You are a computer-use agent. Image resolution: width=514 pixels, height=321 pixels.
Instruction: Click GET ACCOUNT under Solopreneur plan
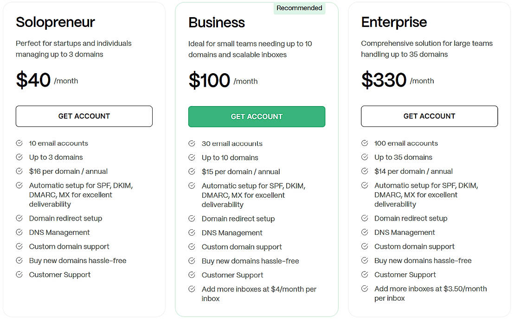pyautogui.click(x=84, y=116)
